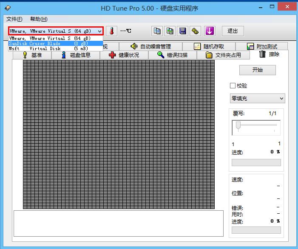This screenshot has width=298, height=249.
Task: Switch to the 错误扫描 tab
Action: pos(173,55)
